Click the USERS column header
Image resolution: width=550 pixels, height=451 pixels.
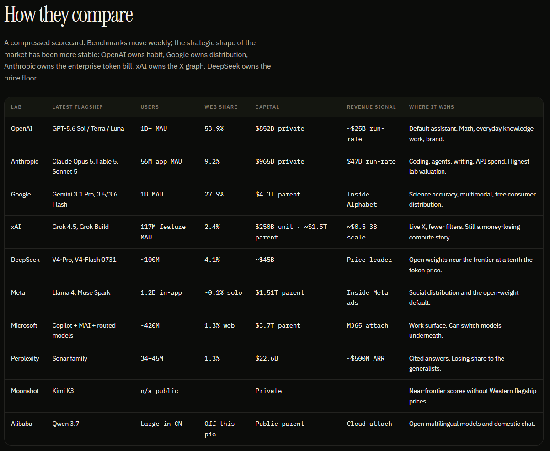click(150, 107)
